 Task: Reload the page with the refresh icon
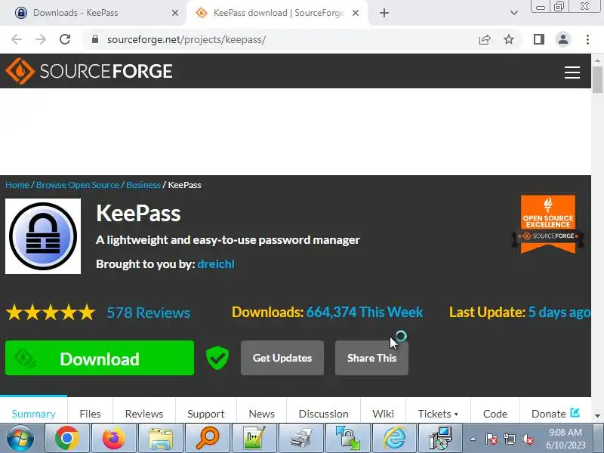pos(65,39)
